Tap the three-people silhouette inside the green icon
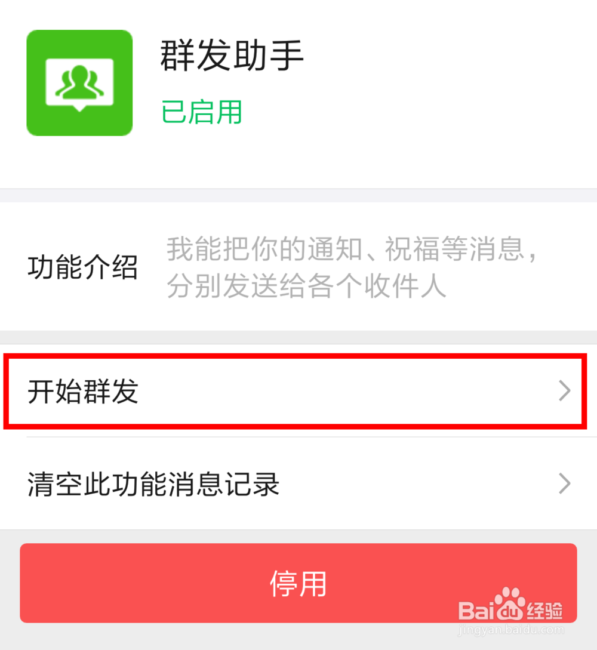Viewport: 597px width, 650px height. [x=79, y=82]
